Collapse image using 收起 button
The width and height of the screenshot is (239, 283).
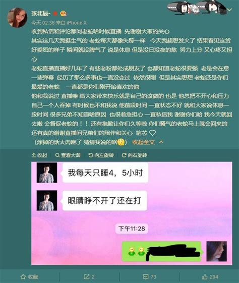(39, 155)
